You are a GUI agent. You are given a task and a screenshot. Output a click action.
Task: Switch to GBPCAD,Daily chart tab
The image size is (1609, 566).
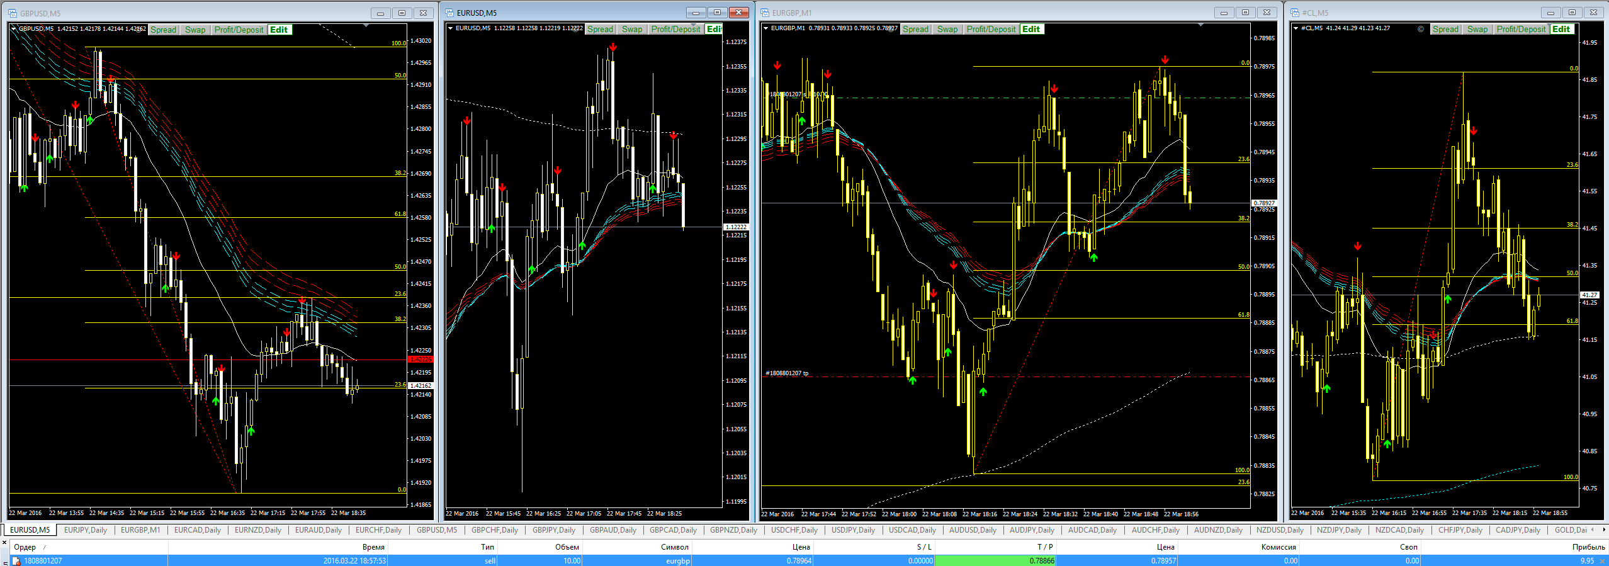point(674,529)
